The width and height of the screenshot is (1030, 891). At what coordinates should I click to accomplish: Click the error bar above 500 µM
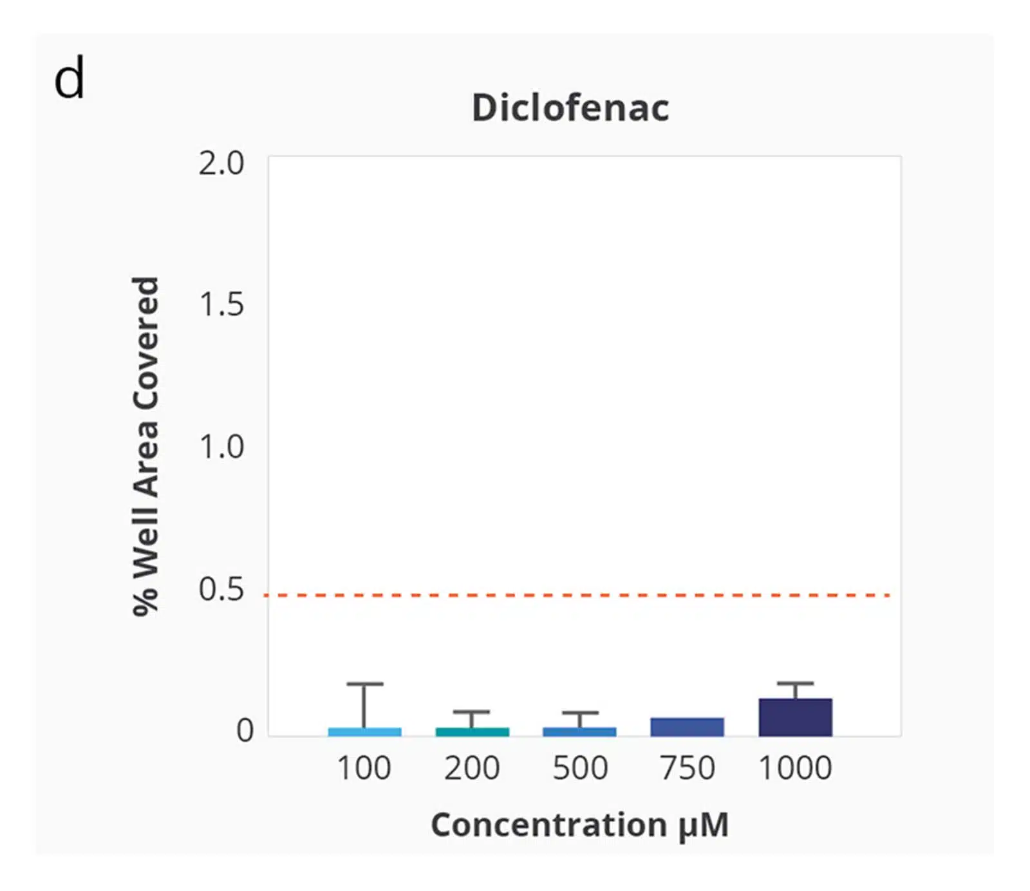coord(579,720)
